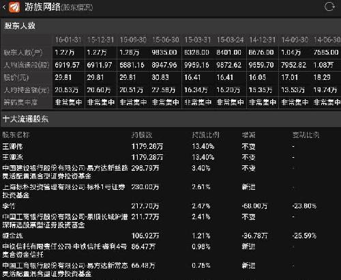This screenshot has height=280, width=341.
Task: Select the 股东名称 column header
Action: tap(16, 135)
